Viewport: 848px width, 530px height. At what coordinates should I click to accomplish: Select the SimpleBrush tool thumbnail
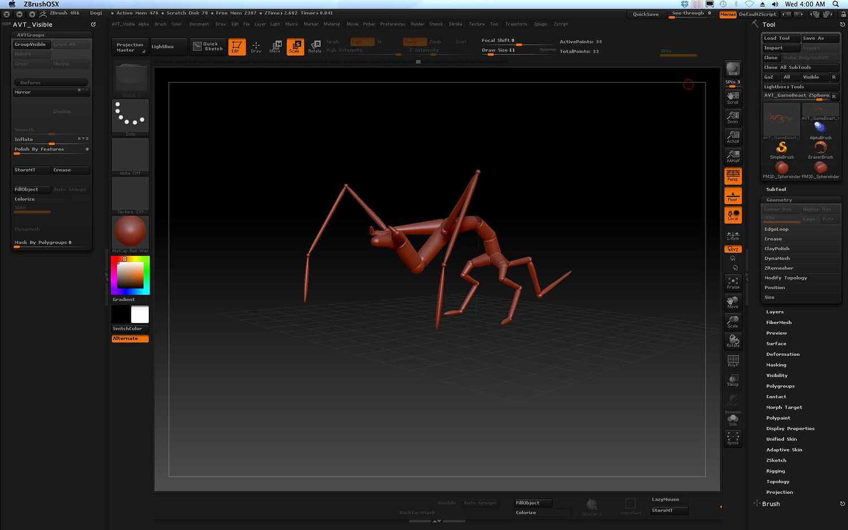(x=781, y=148)
